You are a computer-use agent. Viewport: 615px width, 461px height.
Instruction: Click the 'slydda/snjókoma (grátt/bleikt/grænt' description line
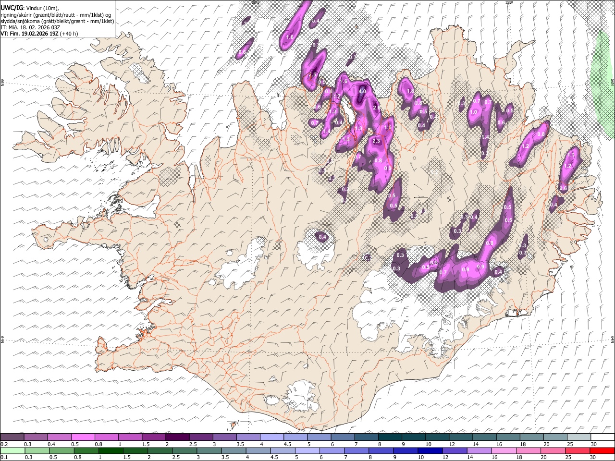[x=57, y=21]
